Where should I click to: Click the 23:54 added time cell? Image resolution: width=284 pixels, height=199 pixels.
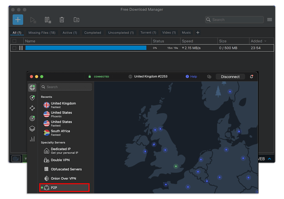coord(256,48)
